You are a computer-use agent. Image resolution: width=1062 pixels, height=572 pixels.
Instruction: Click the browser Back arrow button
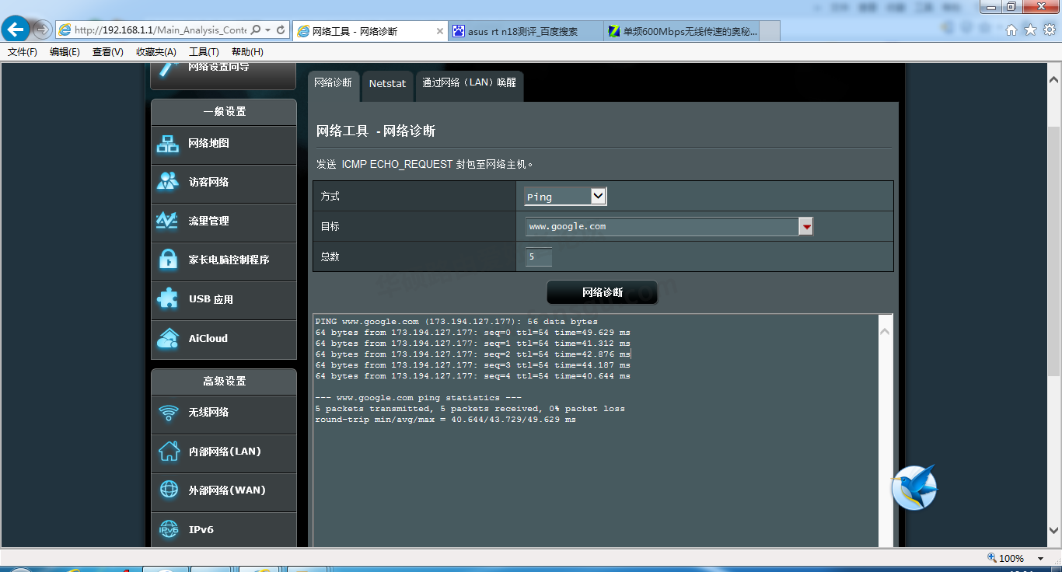[x=16, y=30]
